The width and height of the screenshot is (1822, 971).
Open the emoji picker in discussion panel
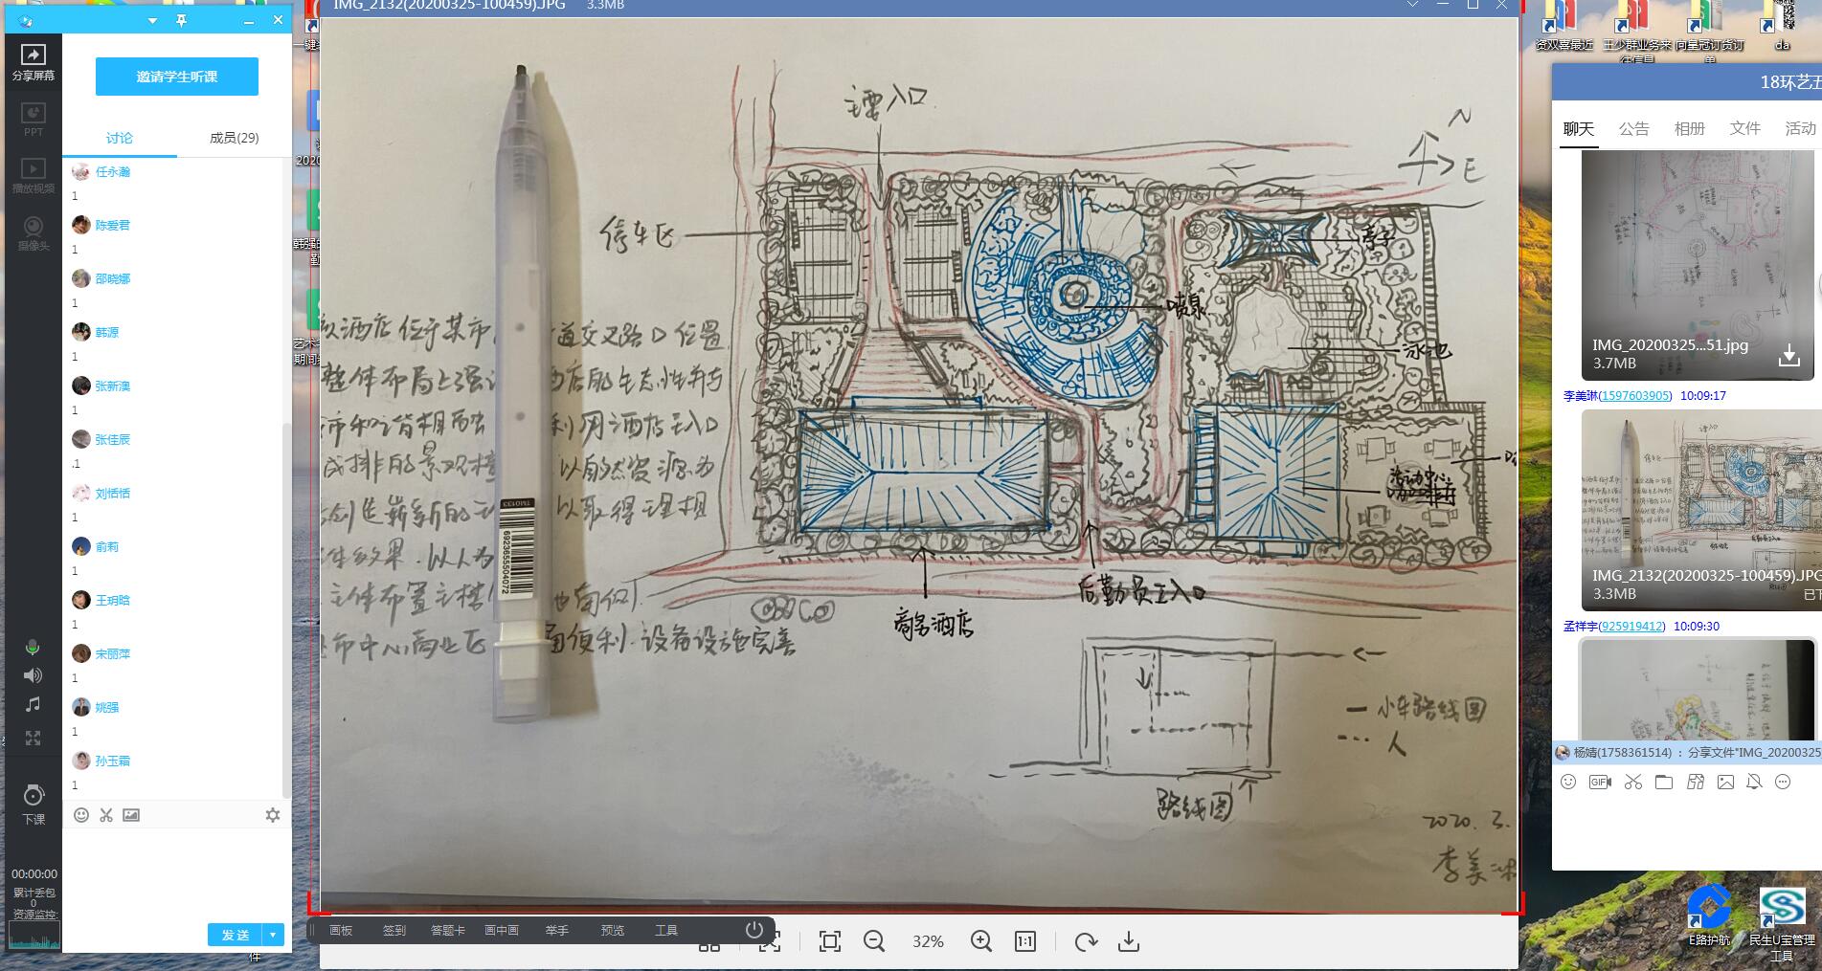[x=81, y=815]
